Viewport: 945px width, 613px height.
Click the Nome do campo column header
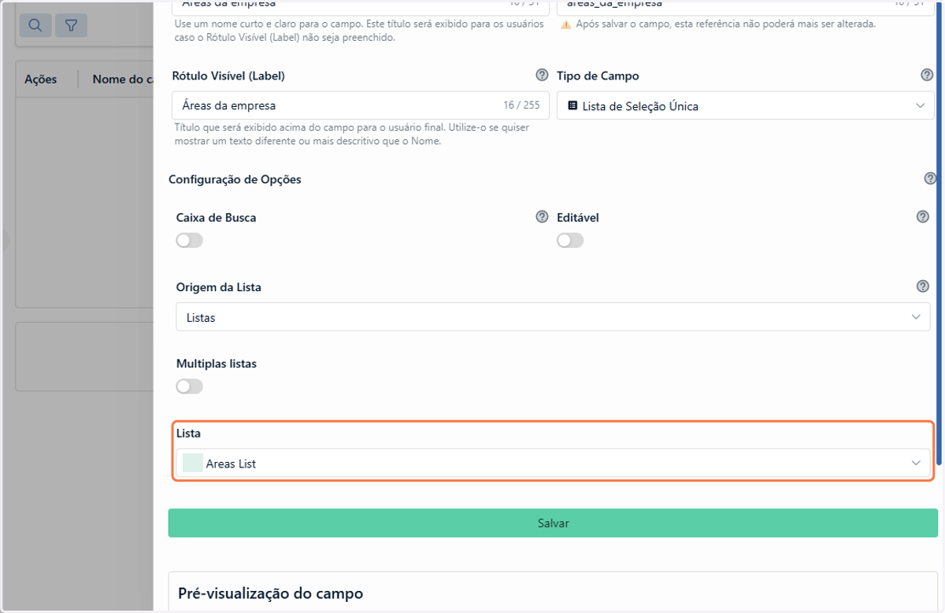pyautogui.click(x=122, y=79)
